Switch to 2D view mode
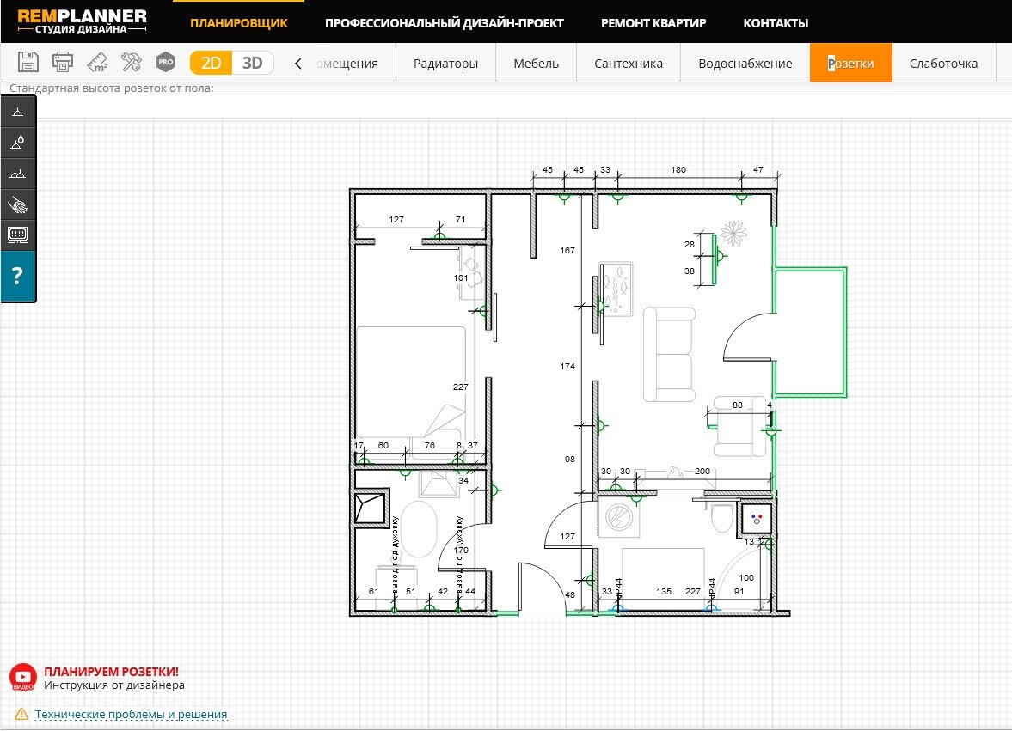Image resolution: width=1012 pixels, height=731 pixels. click(211, 63)
